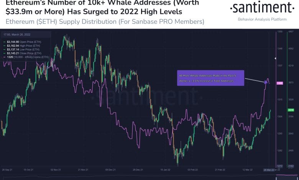Click the white arrow marker on price axis
Screen dimensions: 299x180
(275, 58)
